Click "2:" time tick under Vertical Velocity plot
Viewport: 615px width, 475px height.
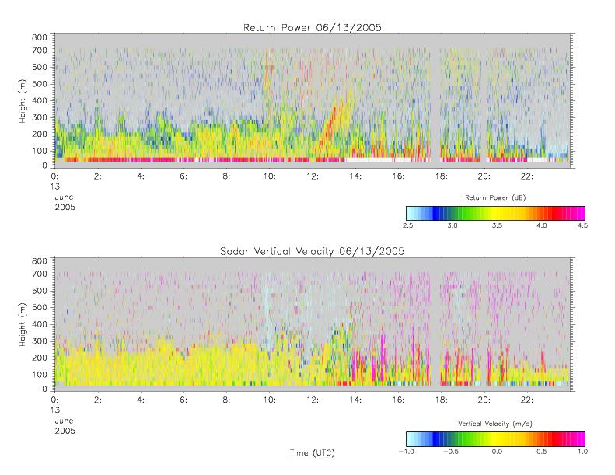pos(98,400)
